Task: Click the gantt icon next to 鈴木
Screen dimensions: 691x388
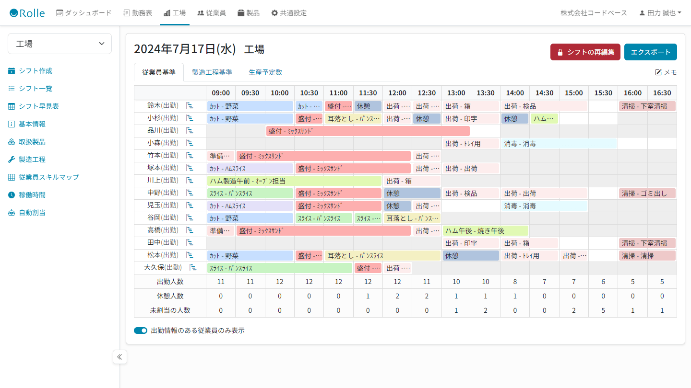Action: [x=190, y=105]
